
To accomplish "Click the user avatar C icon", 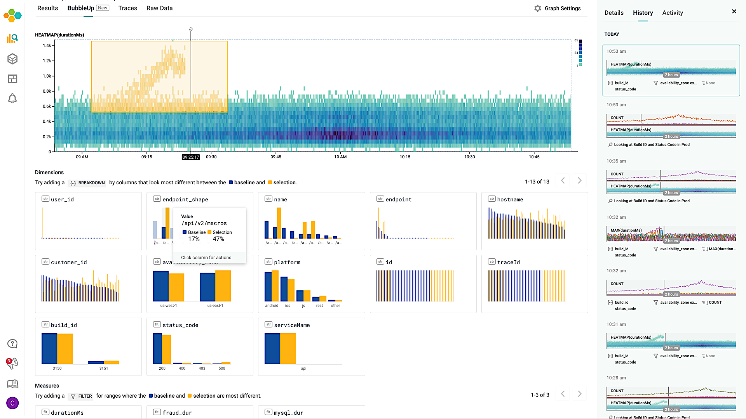I will 12,403.
